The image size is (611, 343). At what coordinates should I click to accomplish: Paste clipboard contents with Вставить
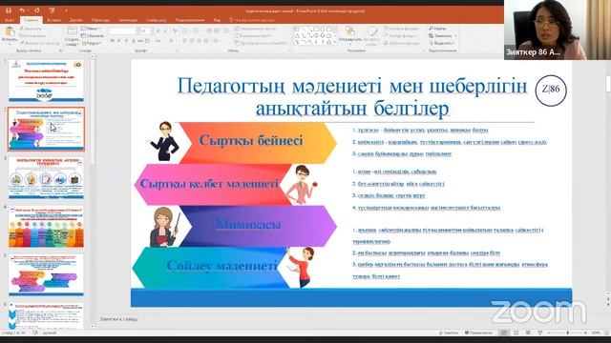tap(10, 35)
